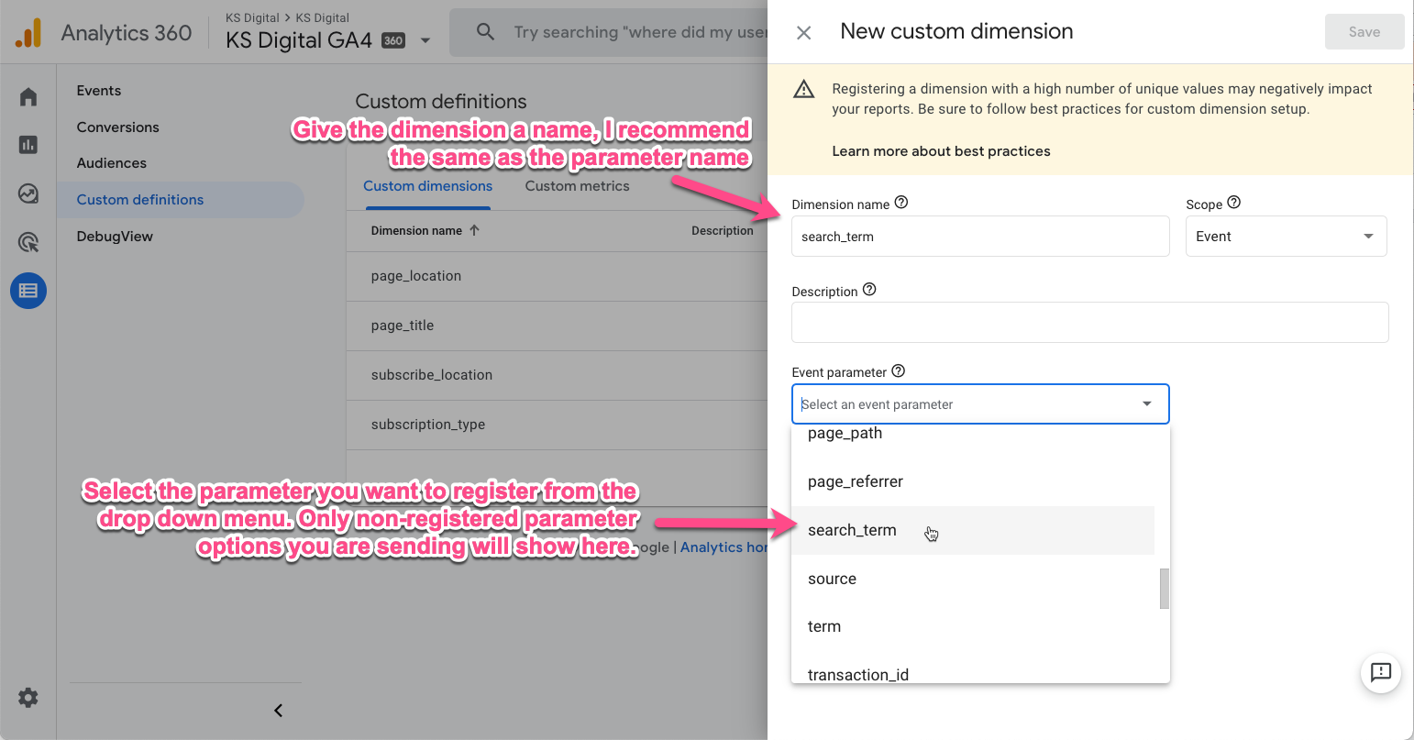Image resolution: width=1414 pixels, height=740 pixels.
Task: Click the page_title dimension row
Action: pyautogui.click(x=558, y=326)
